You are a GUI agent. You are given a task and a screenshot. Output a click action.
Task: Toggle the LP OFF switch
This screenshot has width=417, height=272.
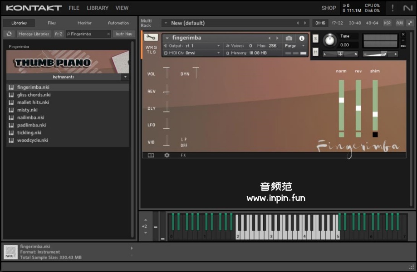pos(184,142)
